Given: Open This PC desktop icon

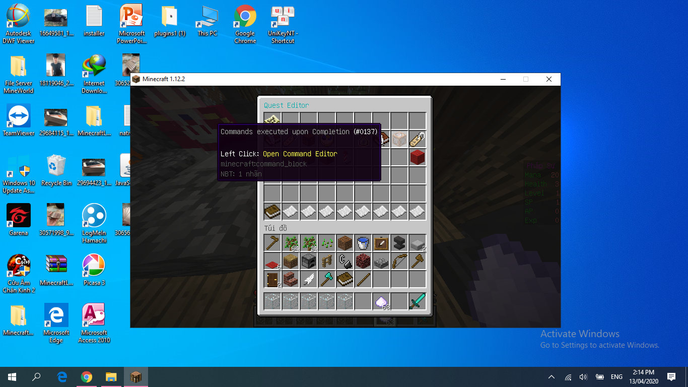Looking at the screenshot, I should click(208, 21).
